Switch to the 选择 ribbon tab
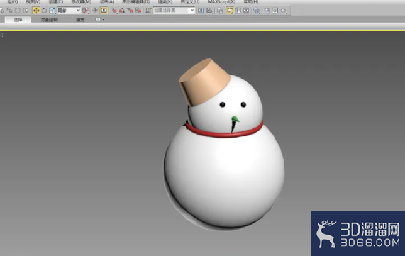The width and height of the screenshot is (405, 256). pos(18,19)
